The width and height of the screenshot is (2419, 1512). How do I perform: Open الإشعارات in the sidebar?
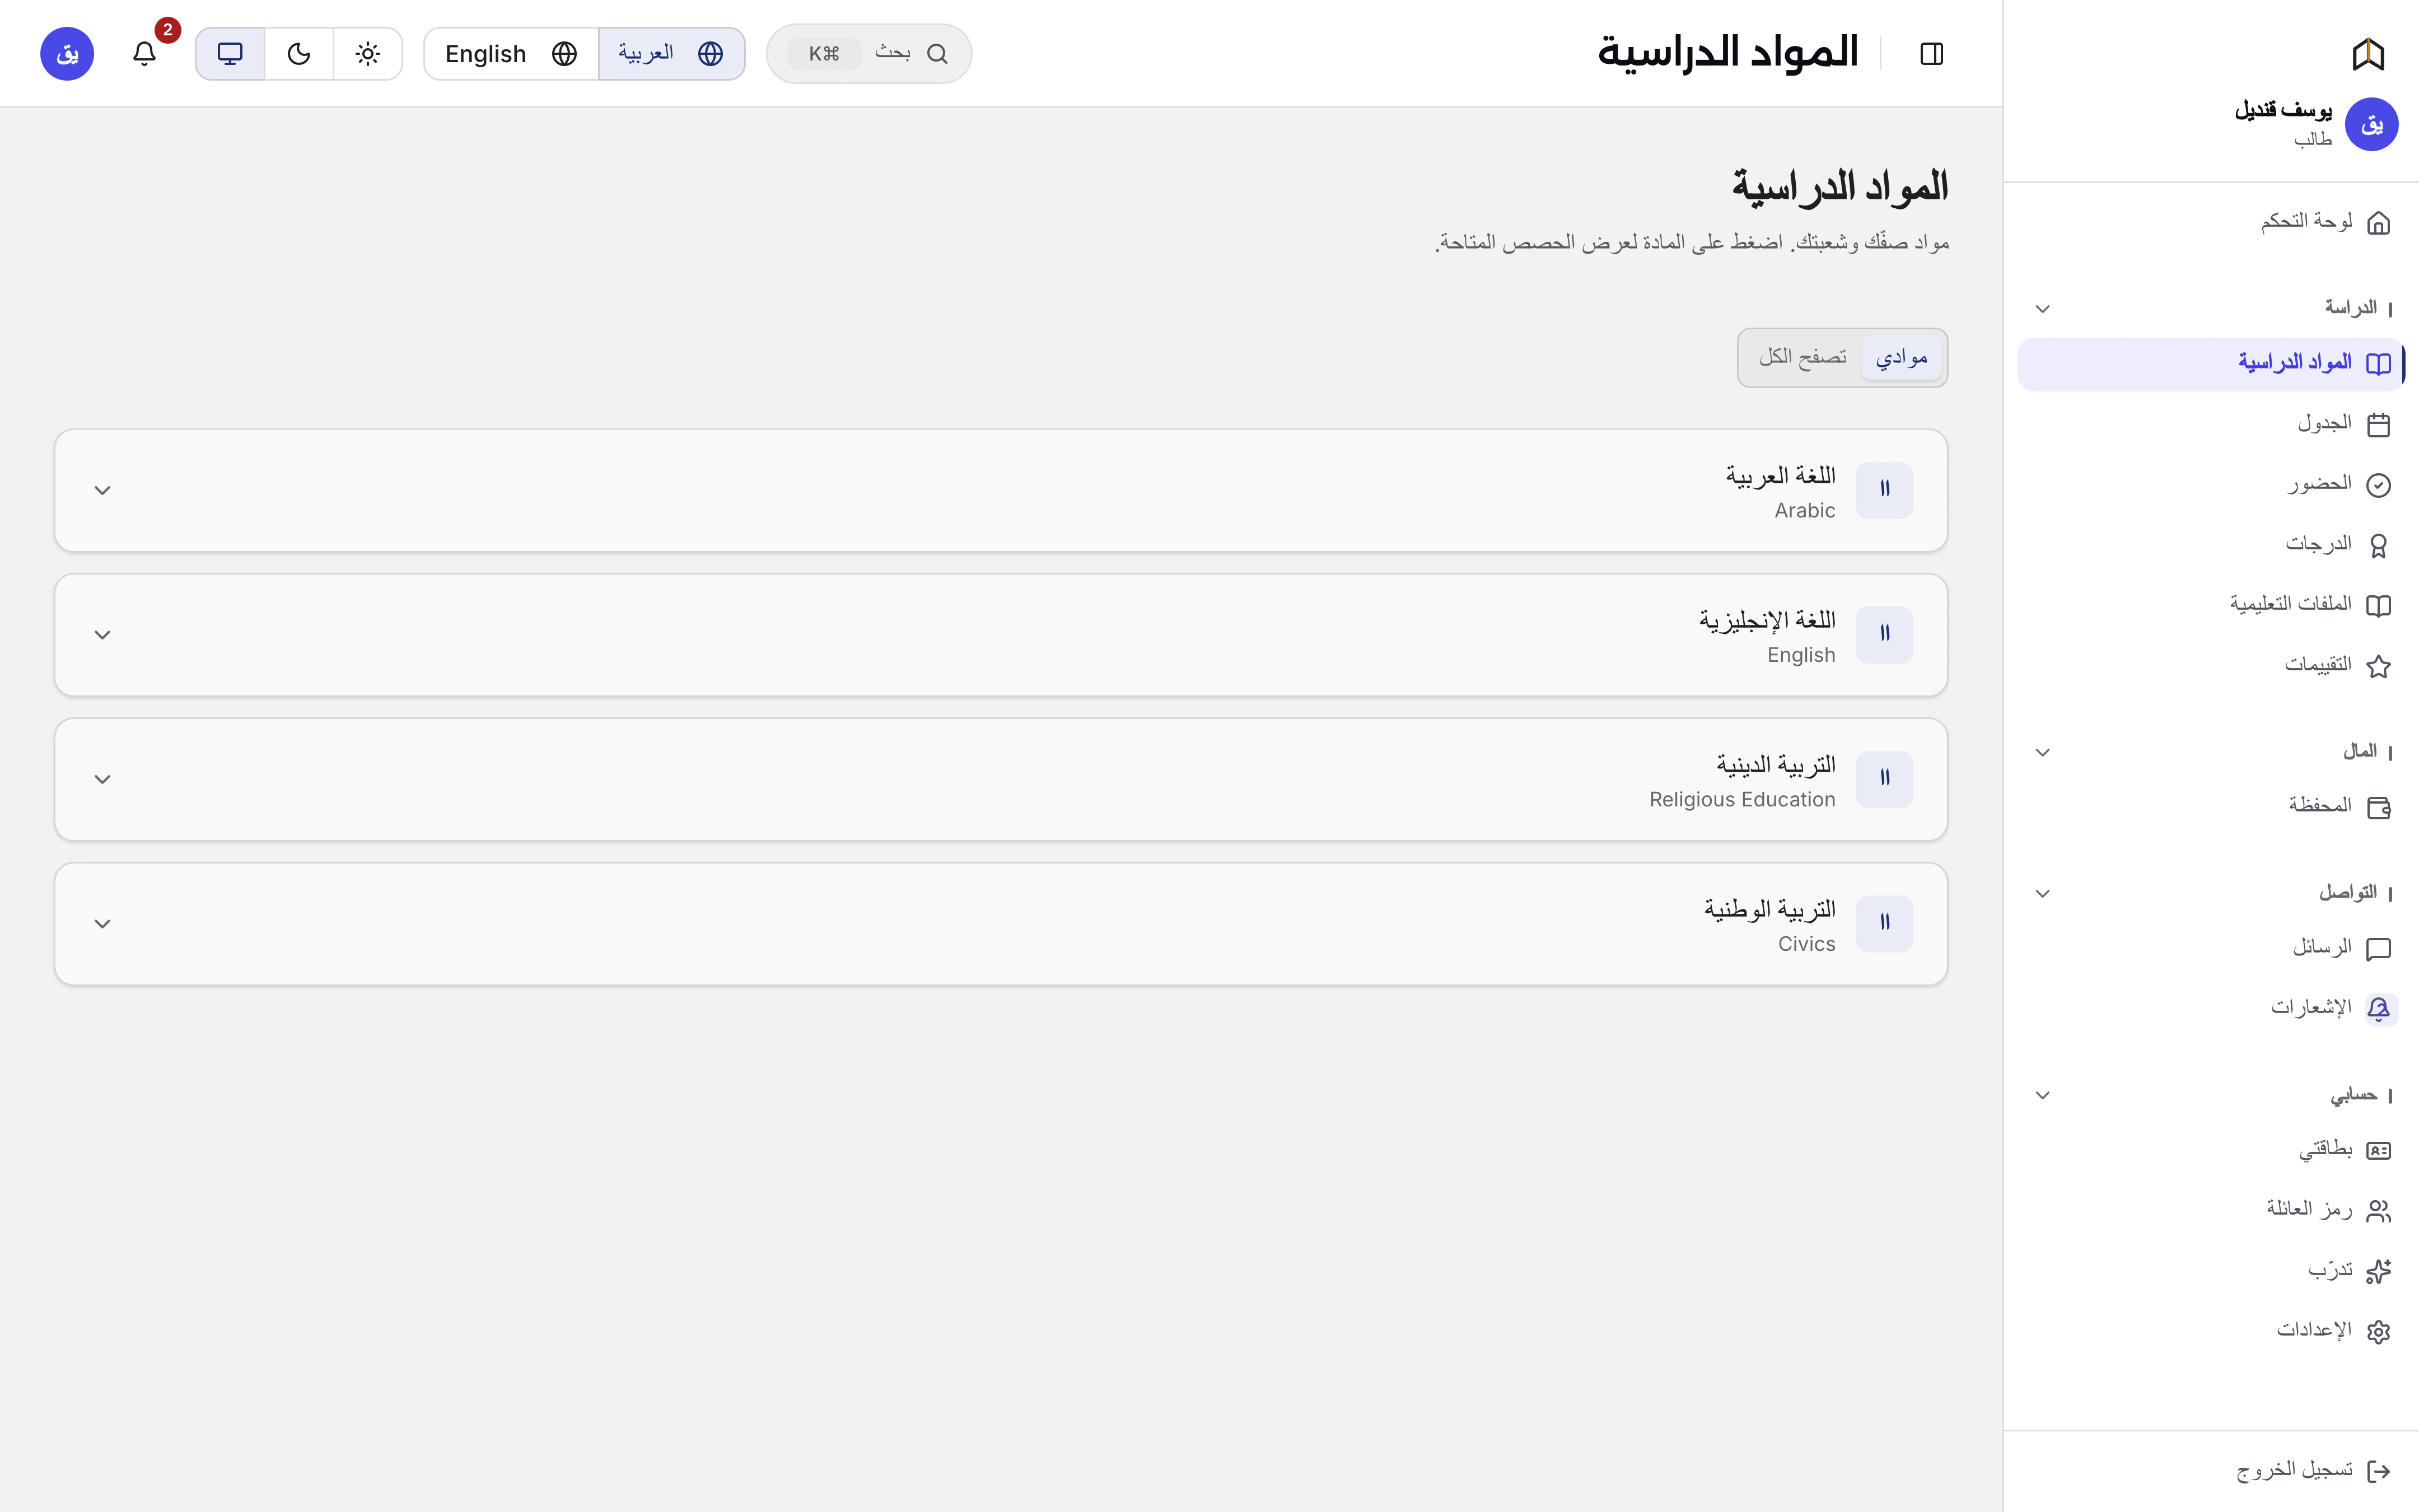coord(2211,1008)
